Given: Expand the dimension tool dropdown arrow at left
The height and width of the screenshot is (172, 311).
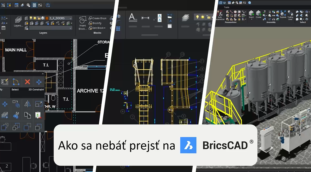Looking at the screenshot, I should pos(7,18).
